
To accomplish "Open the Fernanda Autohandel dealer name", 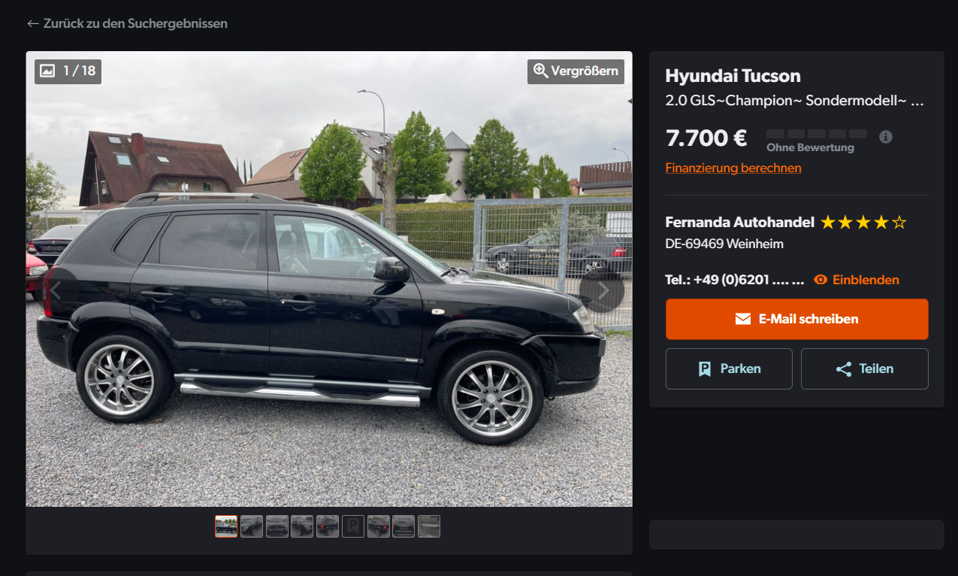I will pyautogui.click(x=740, y=223).
